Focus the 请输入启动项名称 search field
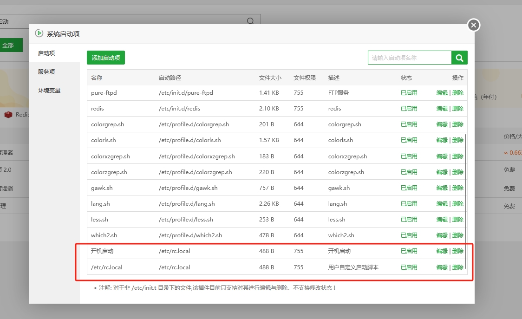This screenshot has width=522, height=319. [409, 58]
